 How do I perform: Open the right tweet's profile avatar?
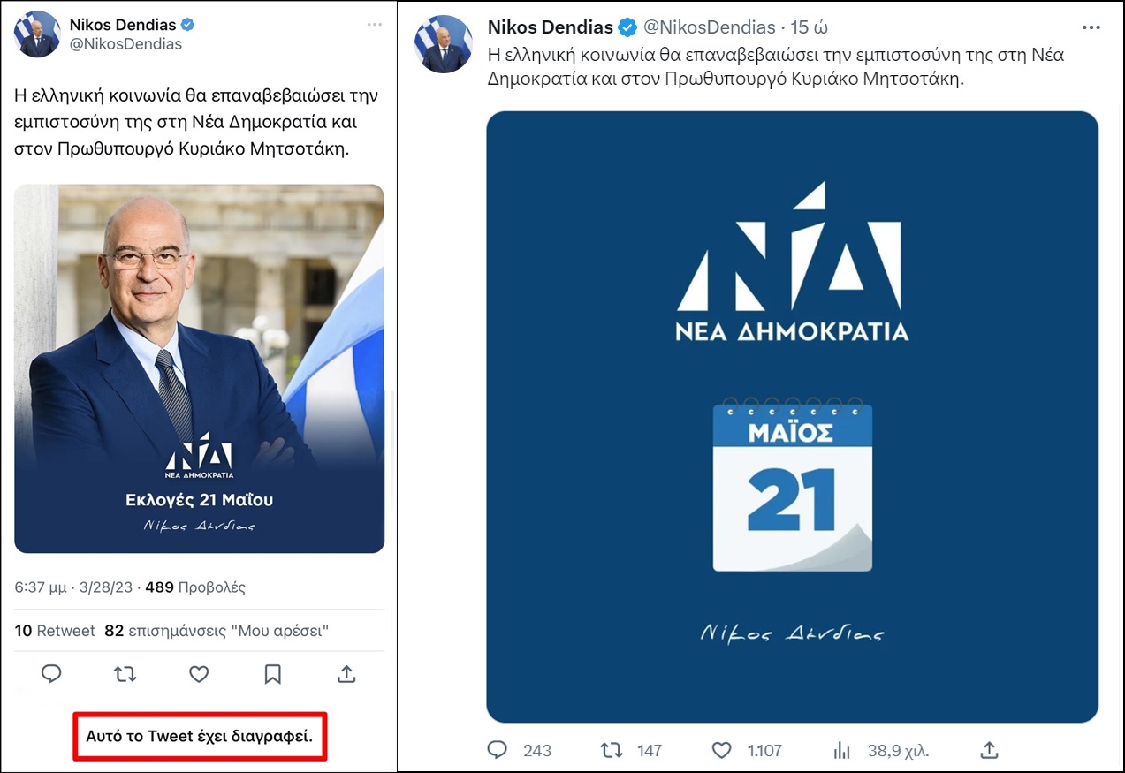(x=443, y=44)
